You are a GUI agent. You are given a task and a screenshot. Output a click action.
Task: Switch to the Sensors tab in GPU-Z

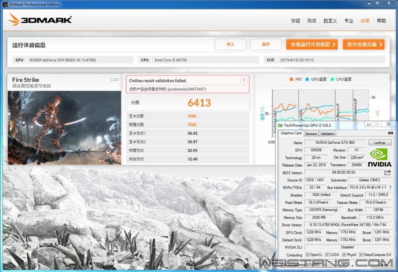(311, 134)
